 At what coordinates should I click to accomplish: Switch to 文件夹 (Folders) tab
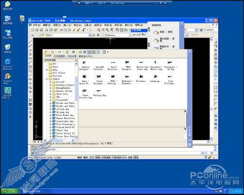(48, 56)
